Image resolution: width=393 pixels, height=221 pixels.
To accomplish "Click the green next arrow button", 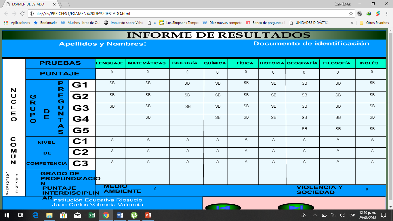I will point(295,207).
